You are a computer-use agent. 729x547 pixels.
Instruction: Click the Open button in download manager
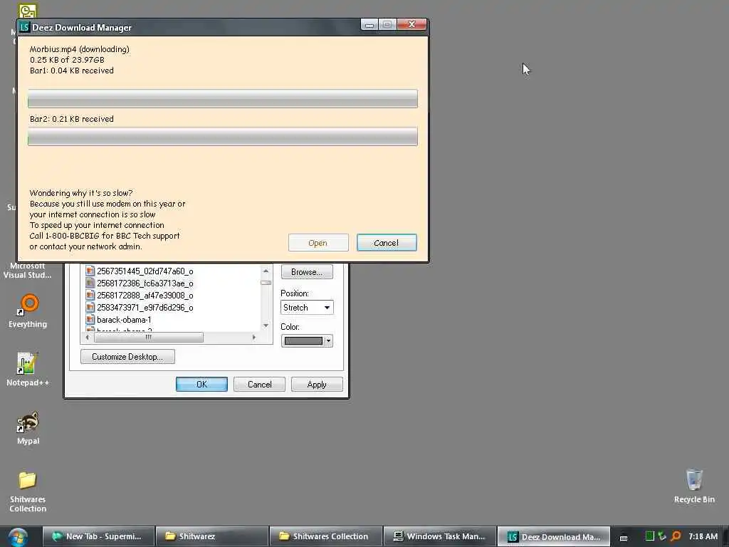point(318,243)
